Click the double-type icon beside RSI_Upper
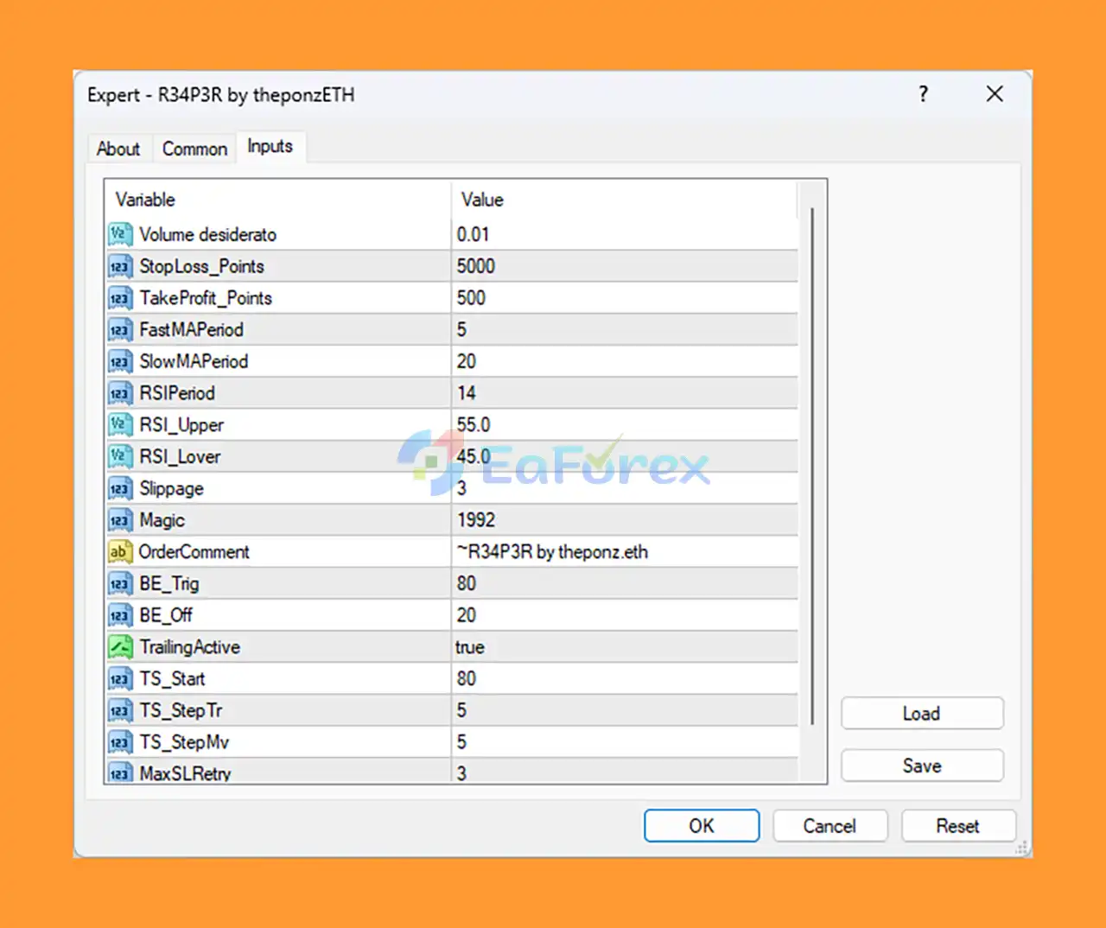 tap(119, 425)
